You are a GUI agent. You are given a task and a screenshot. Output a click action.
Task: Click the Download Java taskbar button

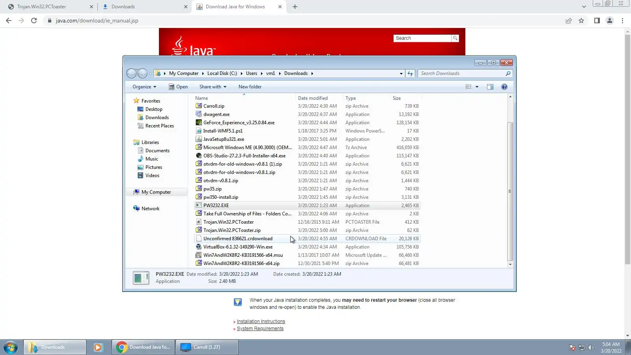click(144, 347)
